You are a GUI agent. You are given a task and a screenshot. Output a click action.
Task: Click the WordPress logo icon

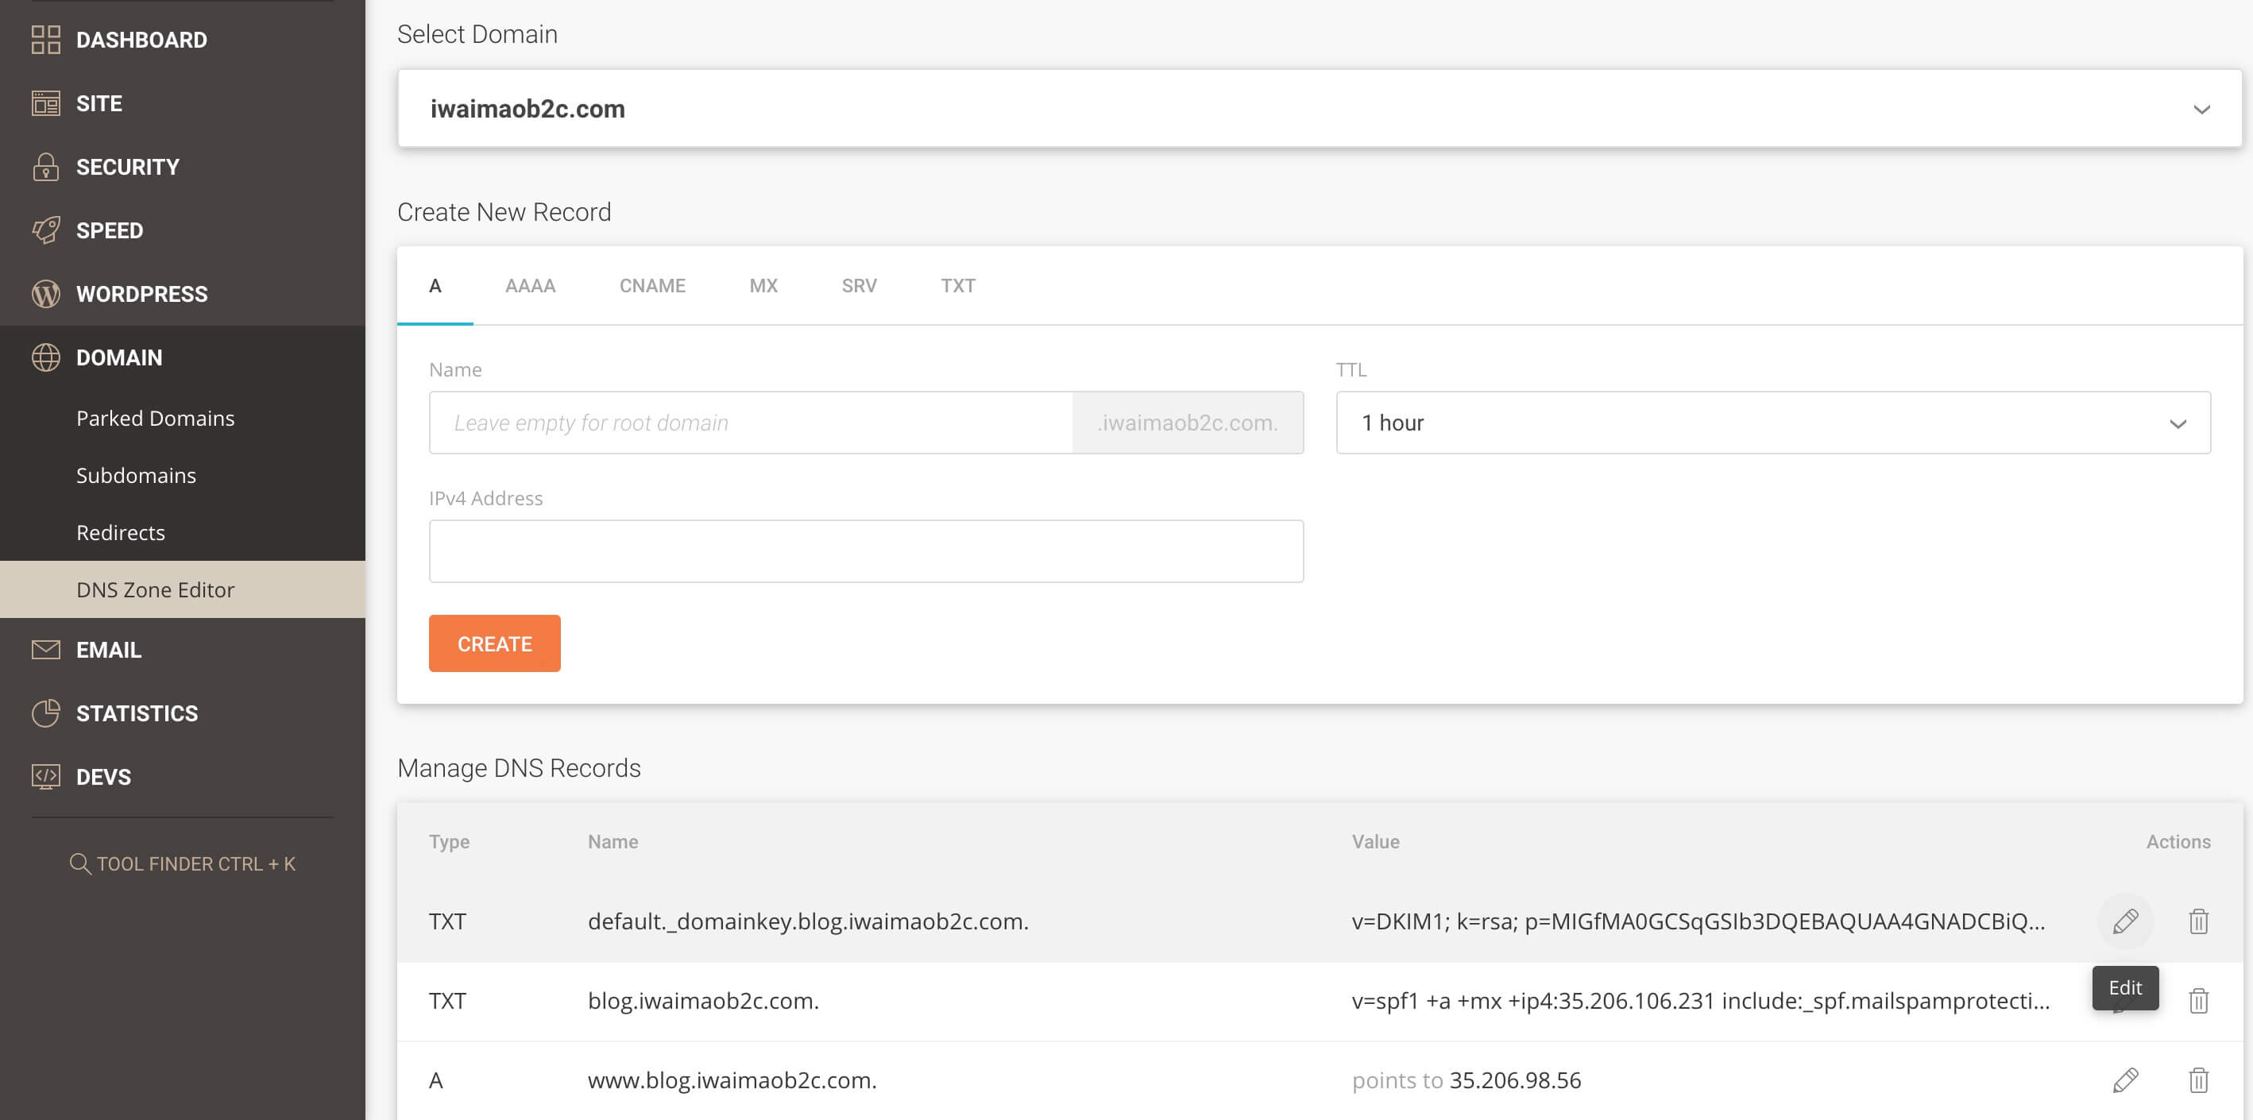(x=45, y=294)
